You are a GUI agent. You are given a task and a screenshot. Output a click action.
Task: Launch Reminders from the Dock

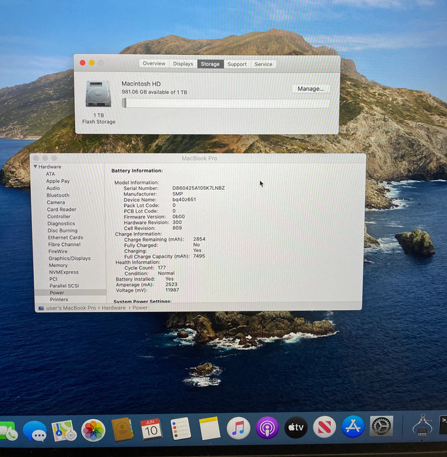click(180, 428)
